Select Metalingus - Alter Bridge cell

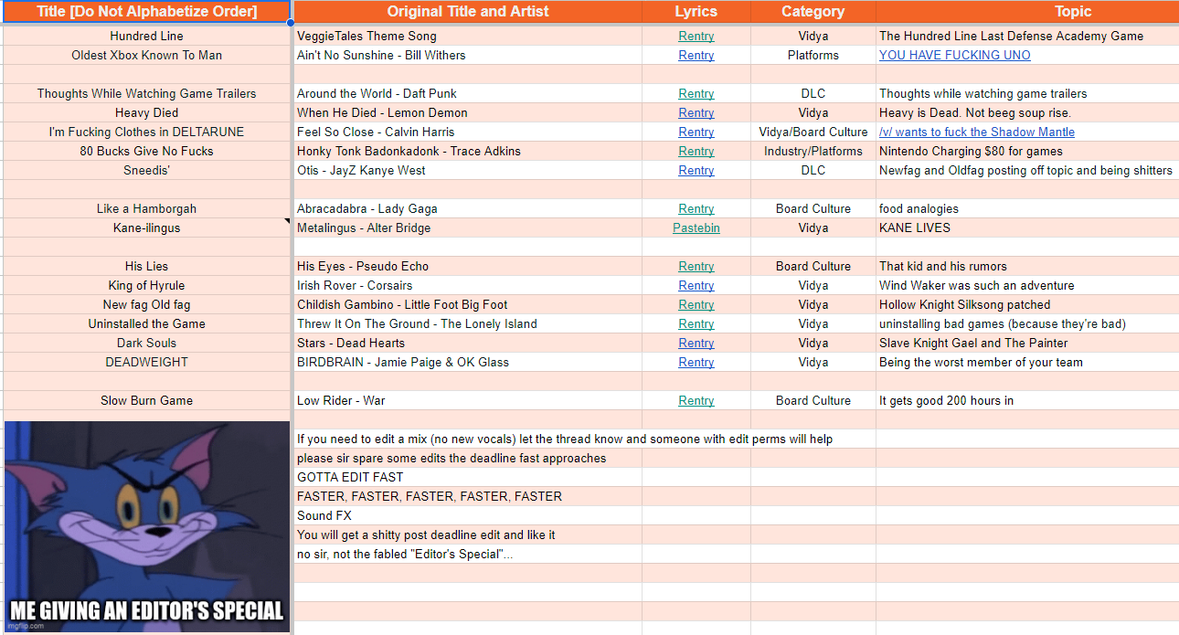tap(467, 228)
